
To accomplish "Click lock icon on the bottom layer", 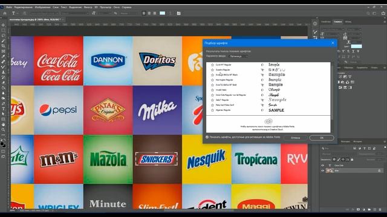I will click(x=379, y=171).
